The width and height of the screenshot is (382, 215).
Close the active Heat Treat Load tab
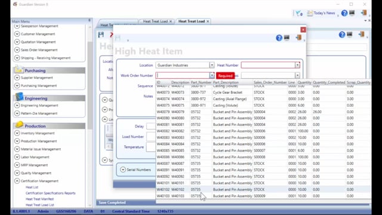208,21
